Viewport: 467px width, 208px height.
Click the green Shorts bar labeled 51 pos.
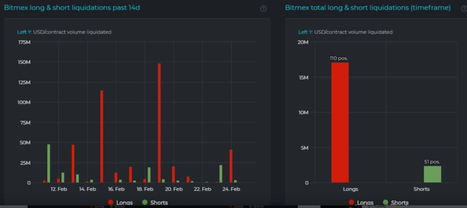click(x=432, y=174)
